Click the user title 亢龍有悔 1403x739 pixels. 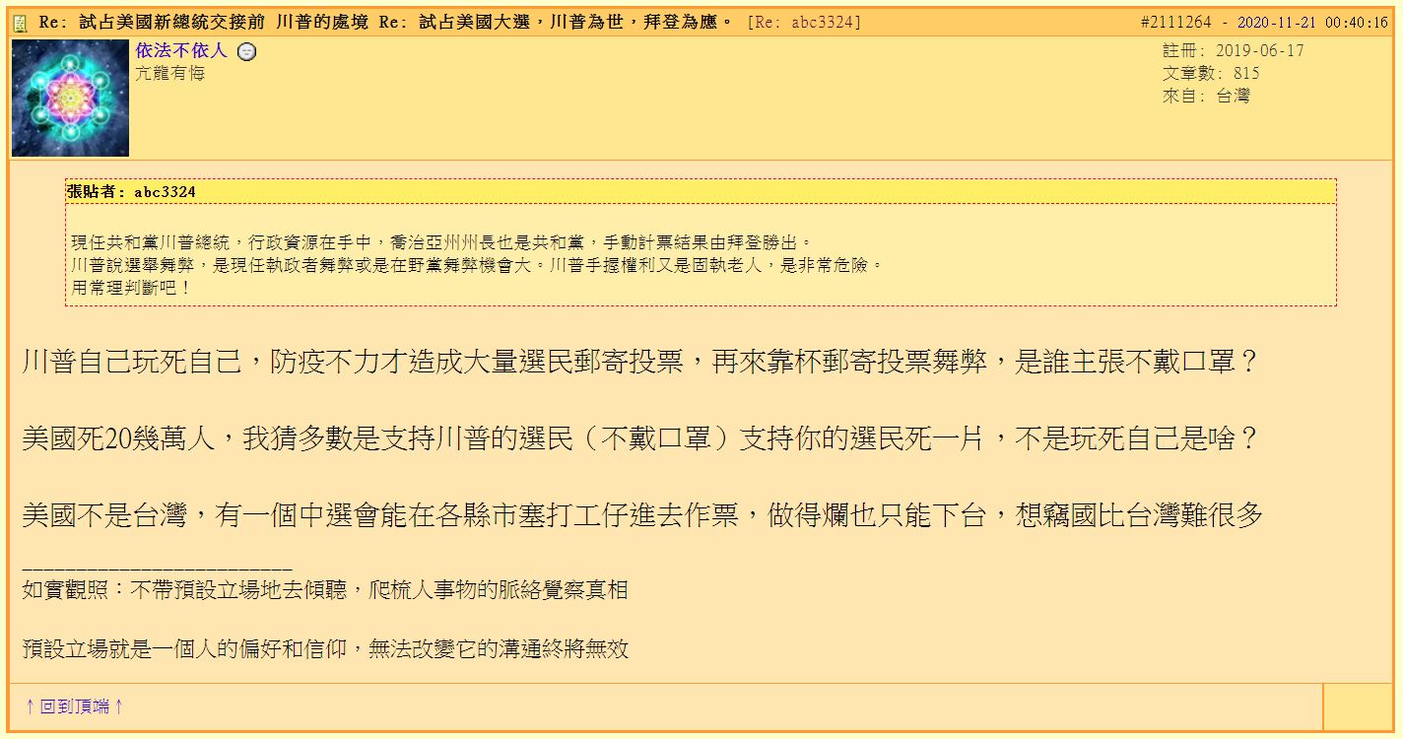(169, 74)
